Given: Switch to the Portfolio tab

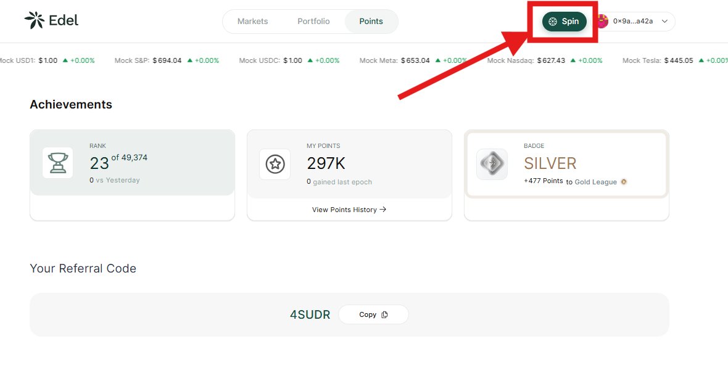Looking at the screenshot, I should (313, 22).
